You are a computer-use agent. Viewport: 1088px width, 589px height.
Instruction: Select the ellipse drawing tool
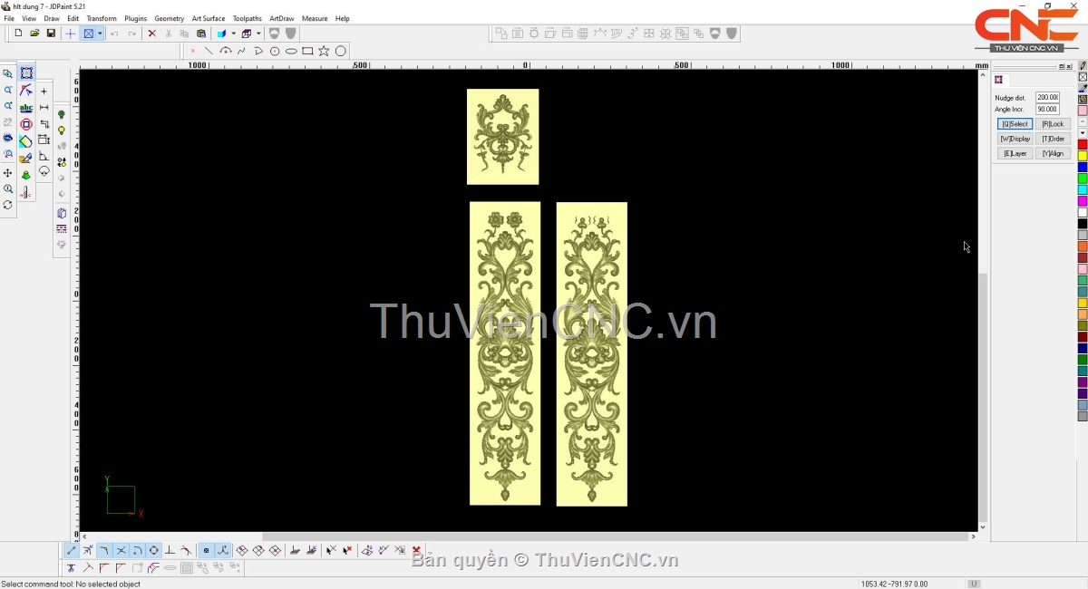click(x=291, y=51)
